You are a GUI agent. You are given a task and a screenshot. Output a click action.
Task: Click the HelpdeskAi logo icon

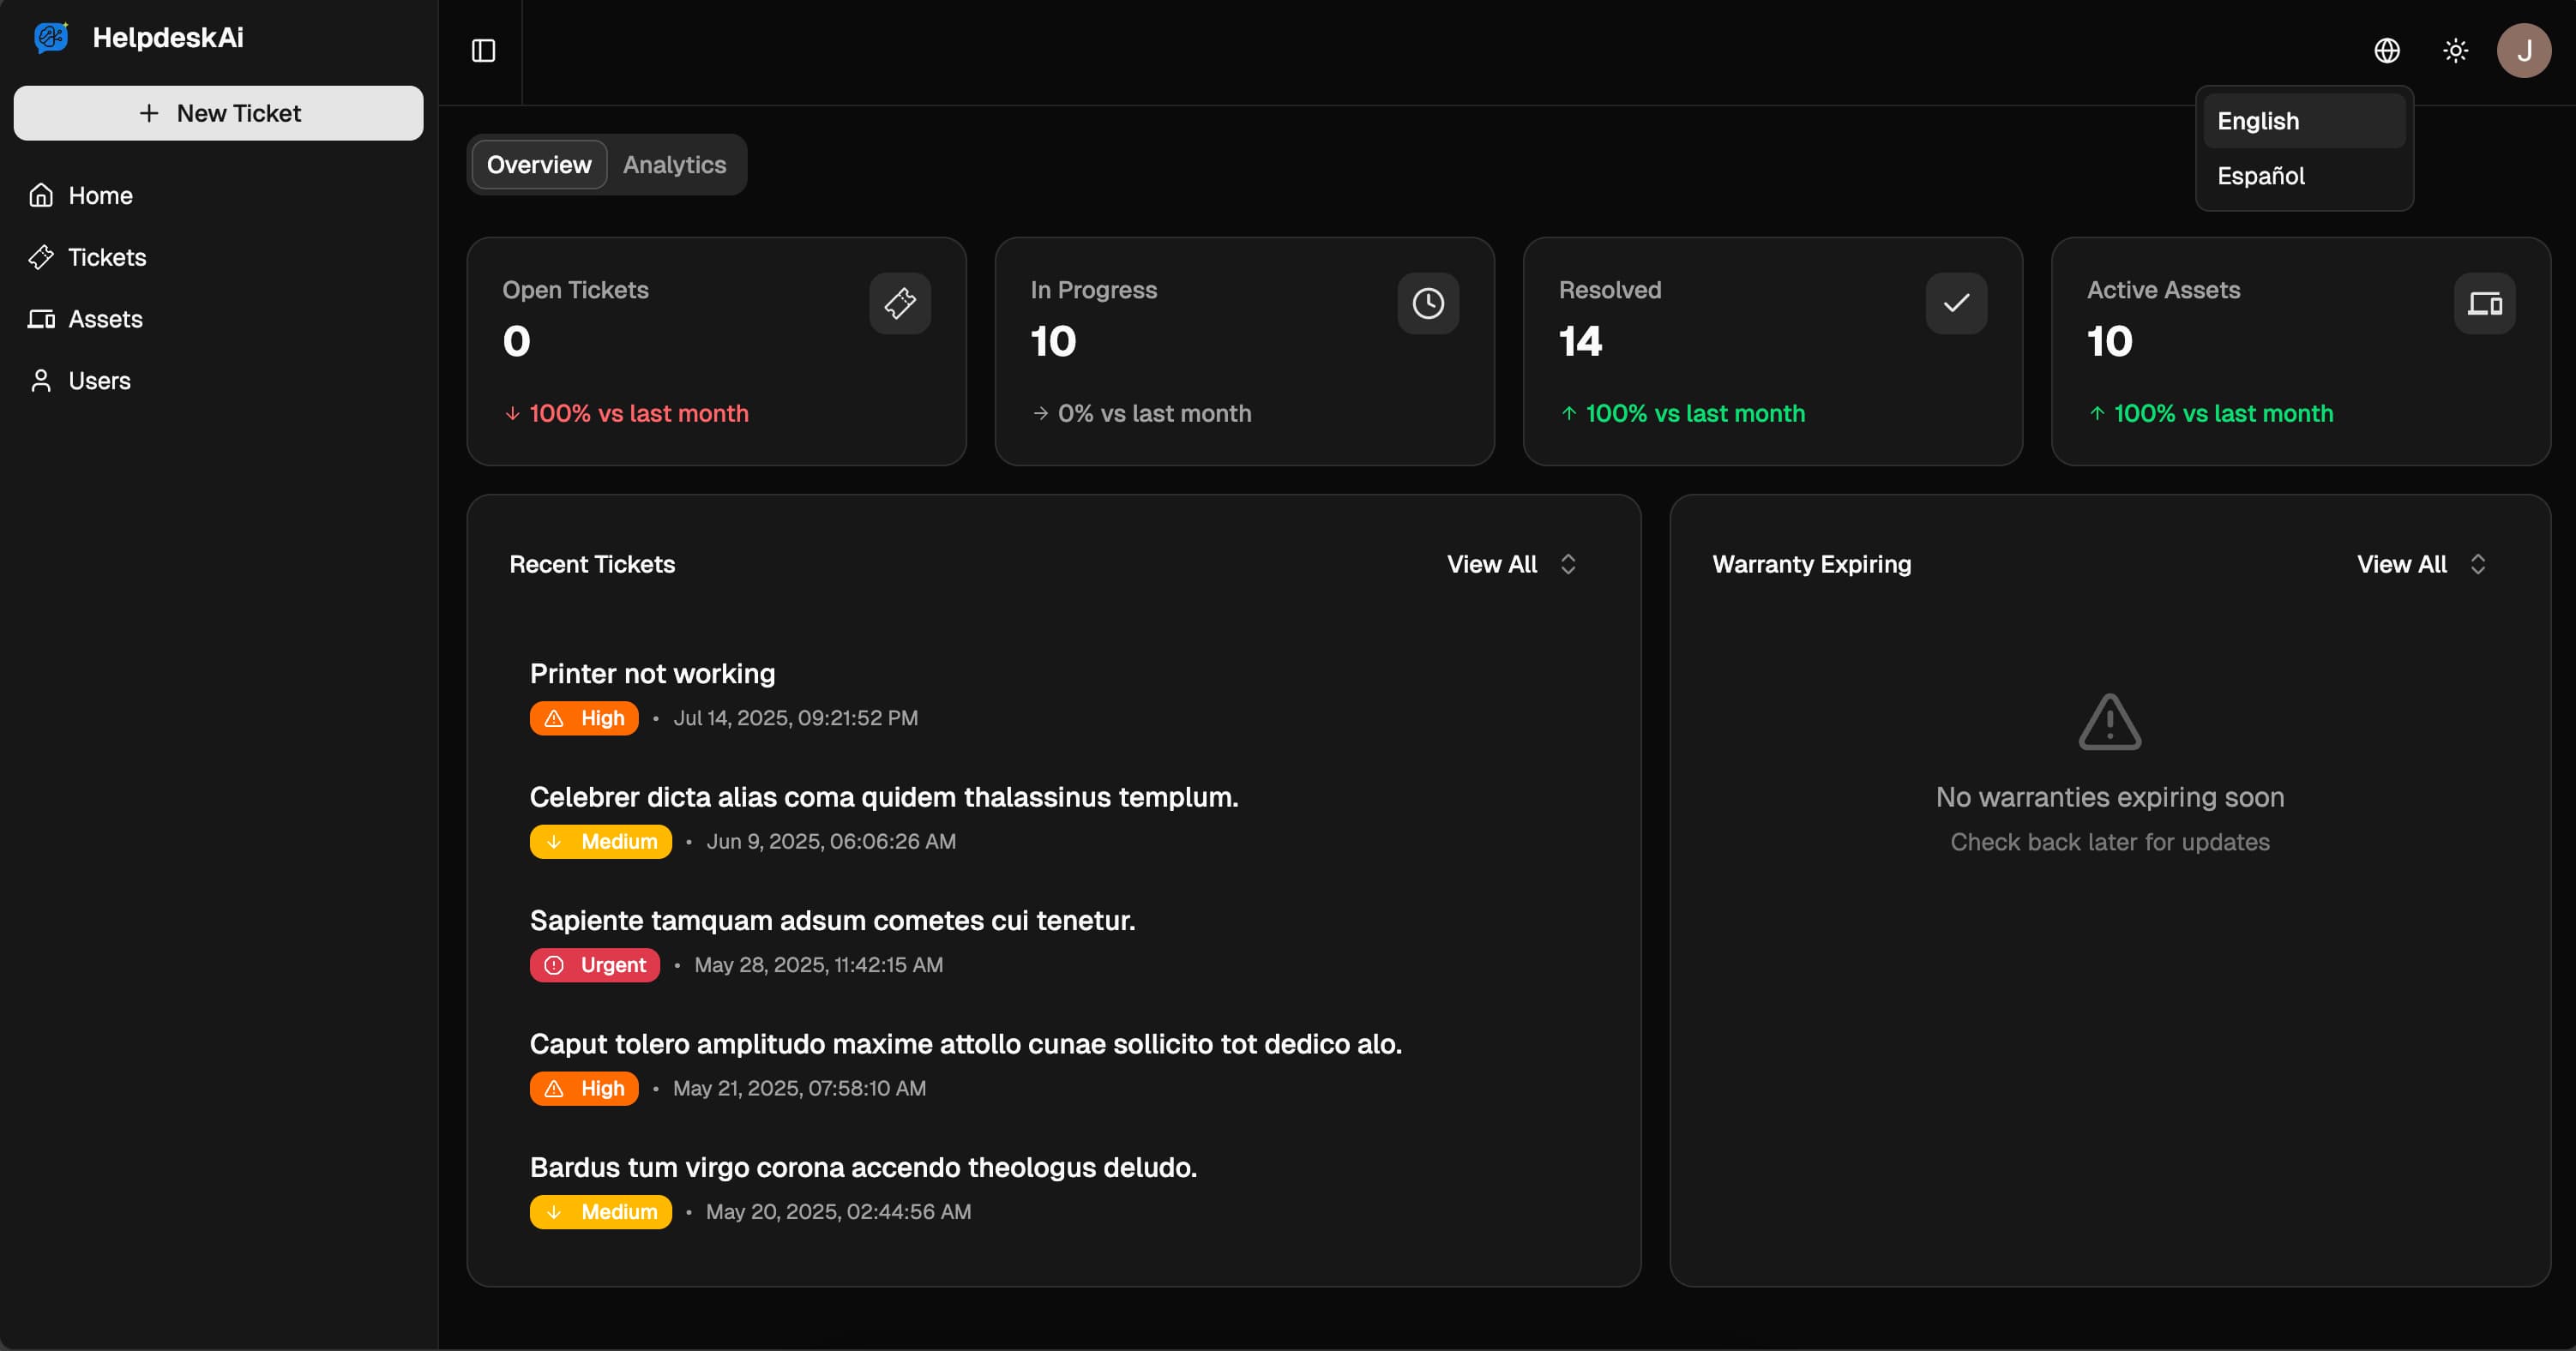pos(52,37)
